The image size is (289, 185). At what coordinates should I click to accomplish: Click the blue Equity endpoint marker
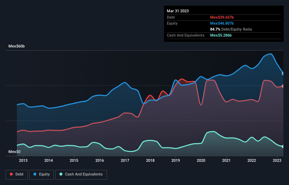[x=283, y=74]
